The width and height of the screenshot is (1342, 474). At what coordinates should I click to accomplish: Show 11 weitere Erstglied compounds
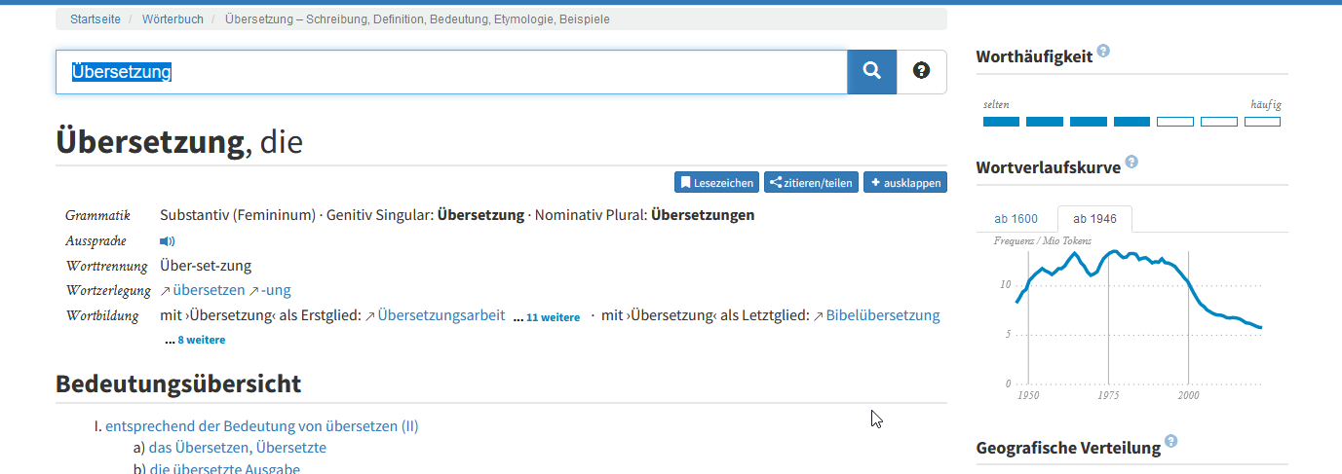pos(553,317)
